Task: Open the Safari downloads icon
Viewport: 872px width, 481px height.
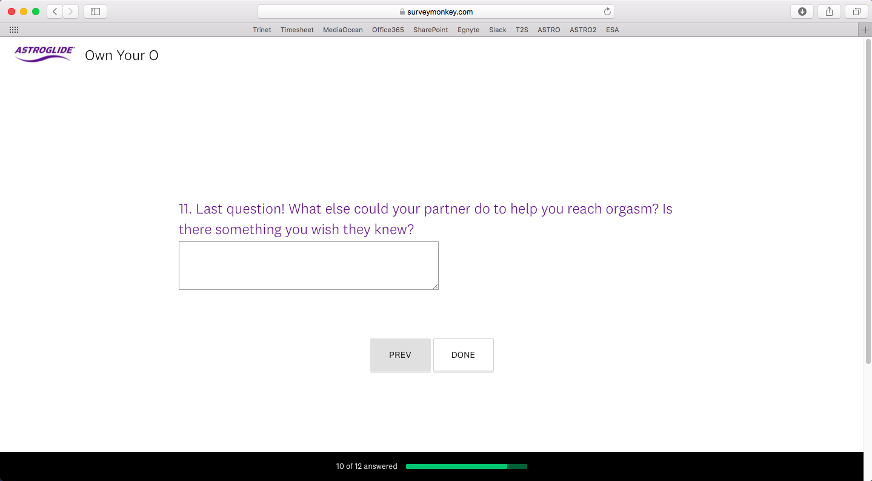Action: point(802,12)
